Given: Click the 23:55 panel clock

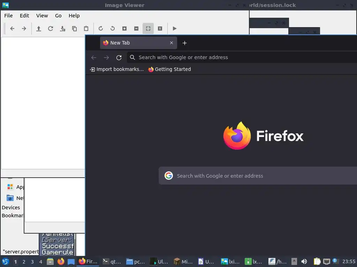Looking at the screenshot, I should point(349,261).
